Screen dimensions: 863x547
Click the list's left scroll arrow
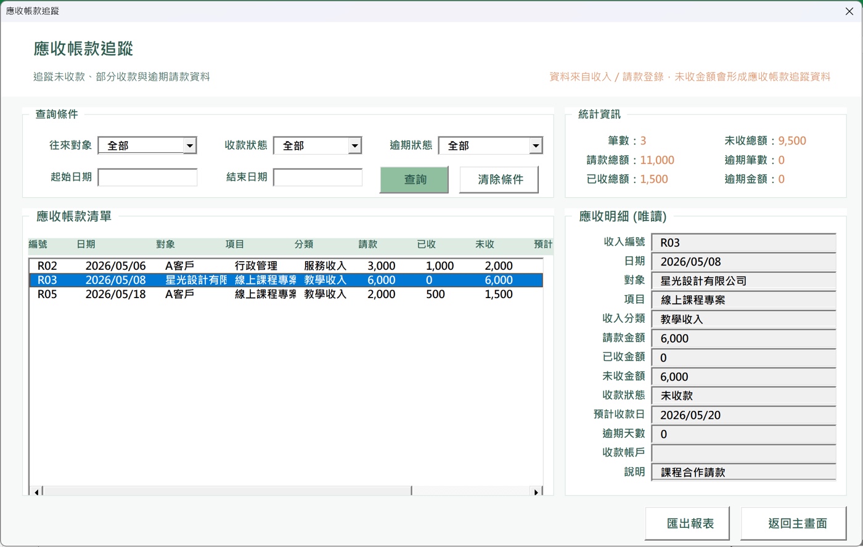tap(36, 491)
